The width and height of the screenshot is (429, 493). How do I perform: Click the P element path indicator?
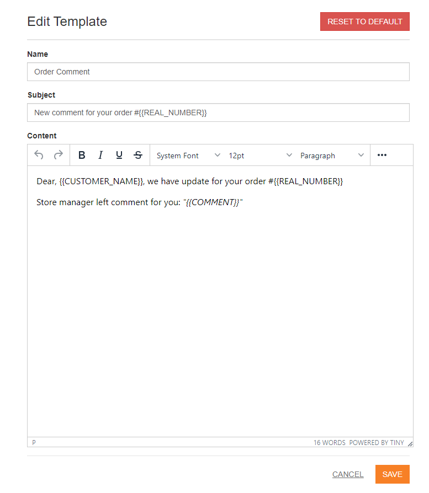[34, 442]
